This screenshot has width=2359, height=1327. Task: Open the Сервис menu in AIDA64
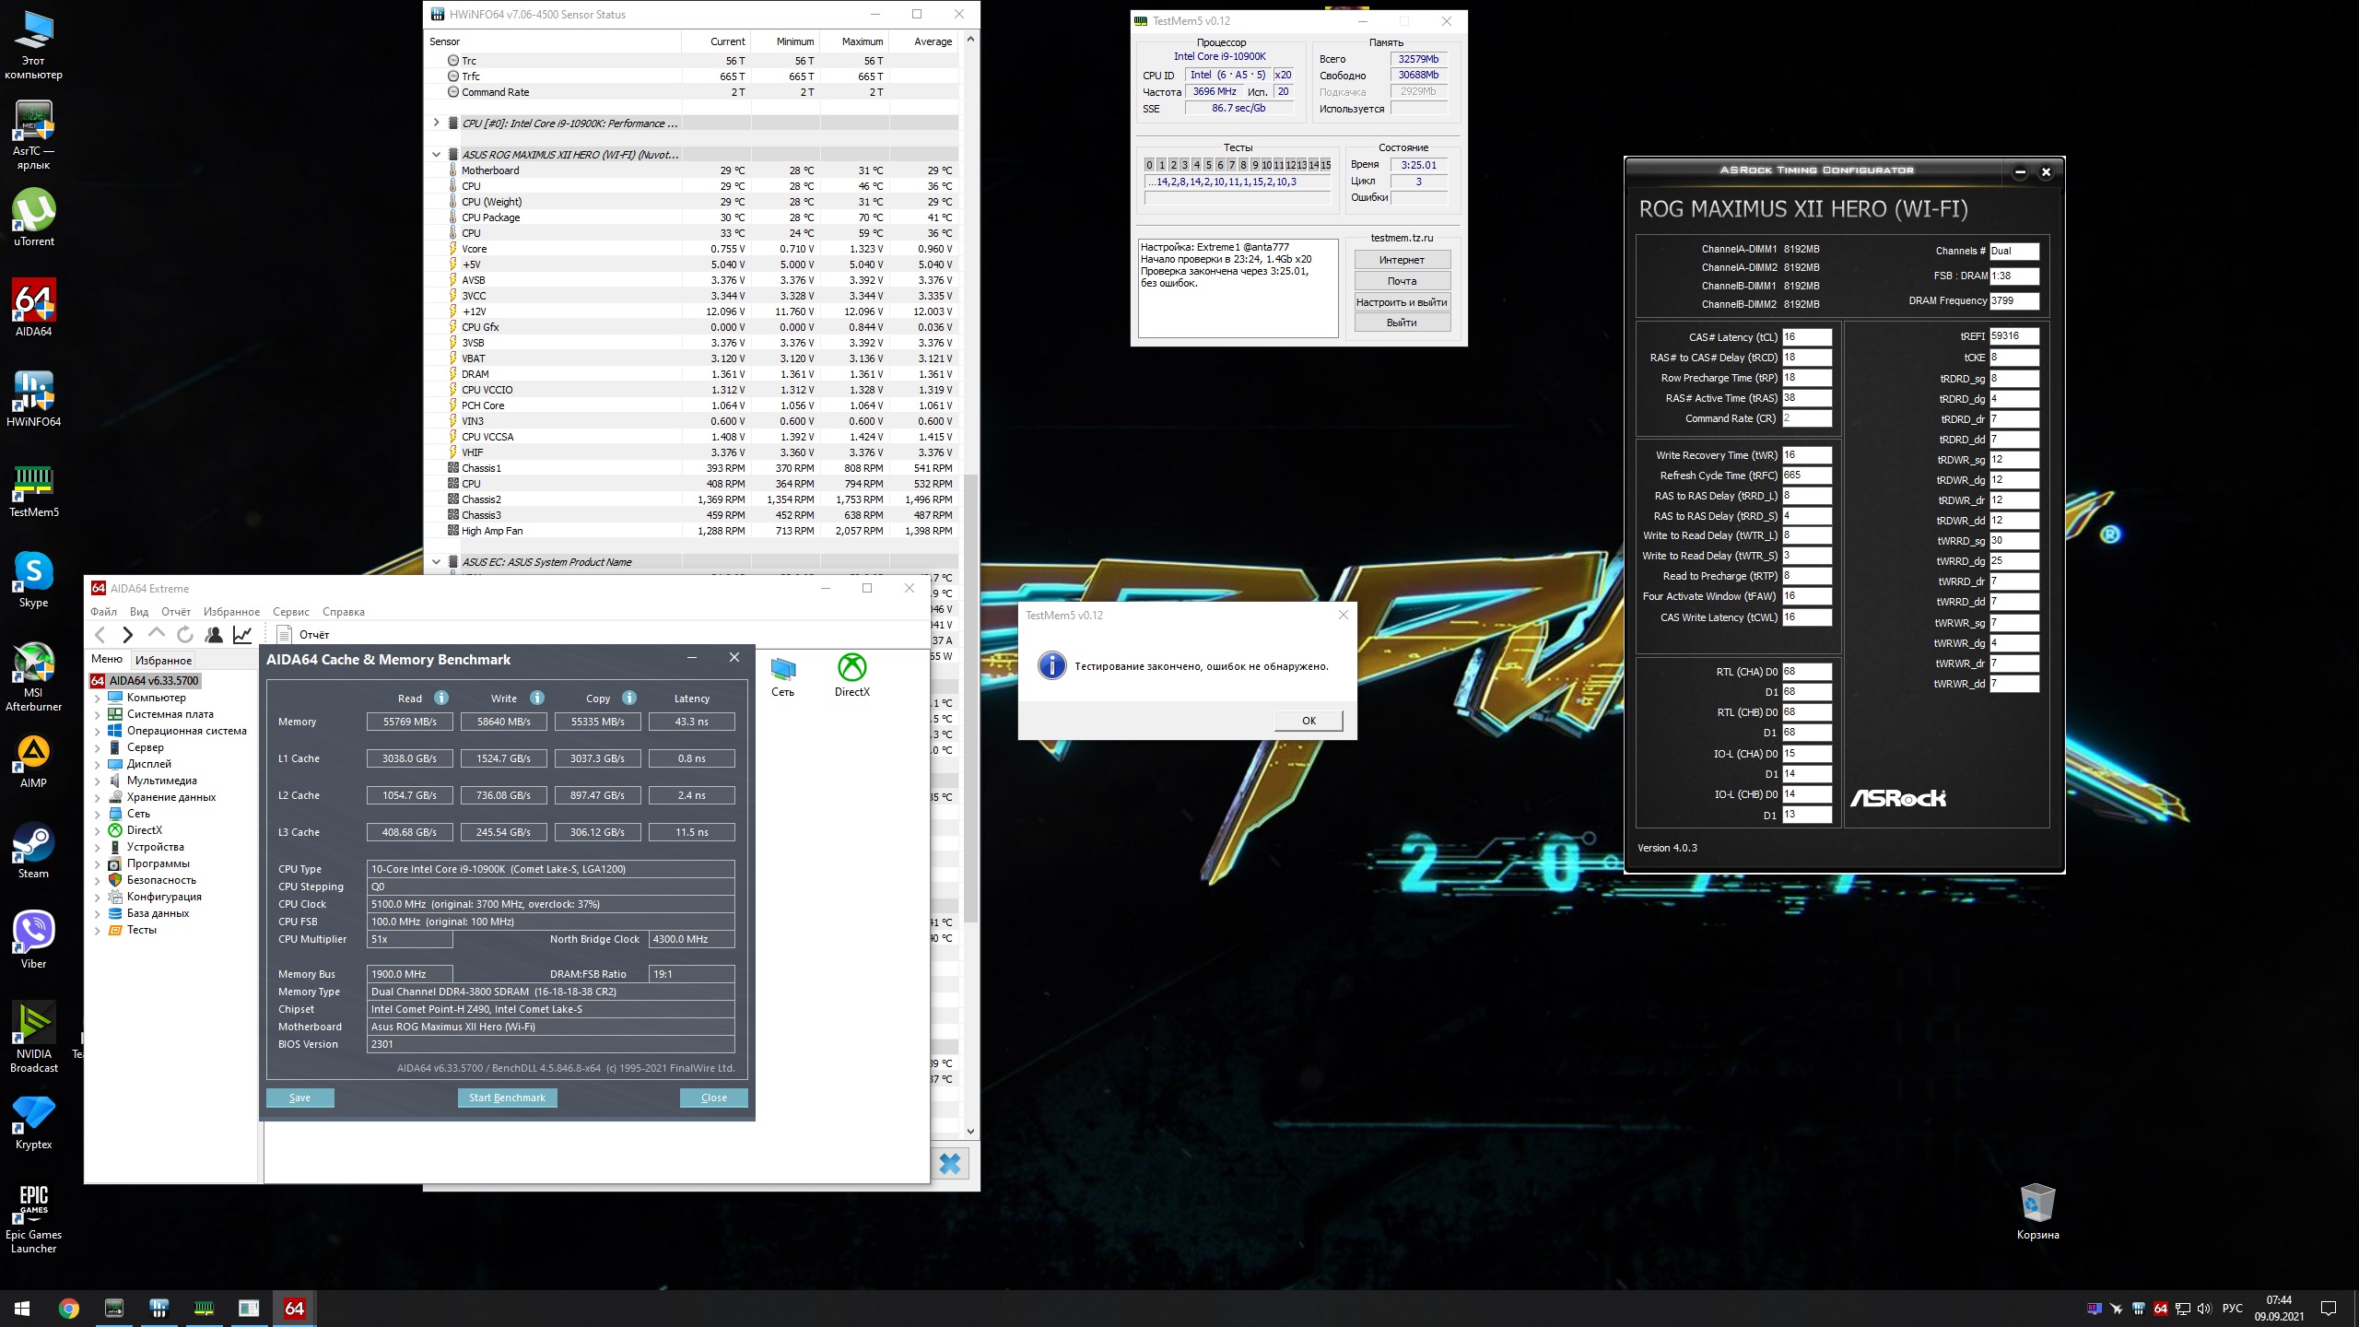point(290,612)
